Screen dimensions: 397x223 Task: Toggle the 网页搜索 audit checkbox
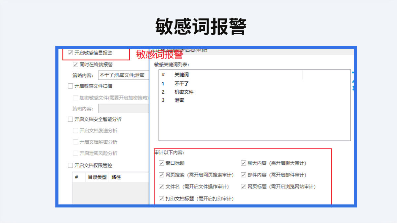tap(162, 175)
